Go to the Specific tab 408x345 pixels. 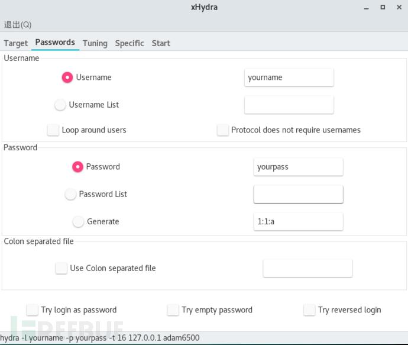tap(129, 43)
